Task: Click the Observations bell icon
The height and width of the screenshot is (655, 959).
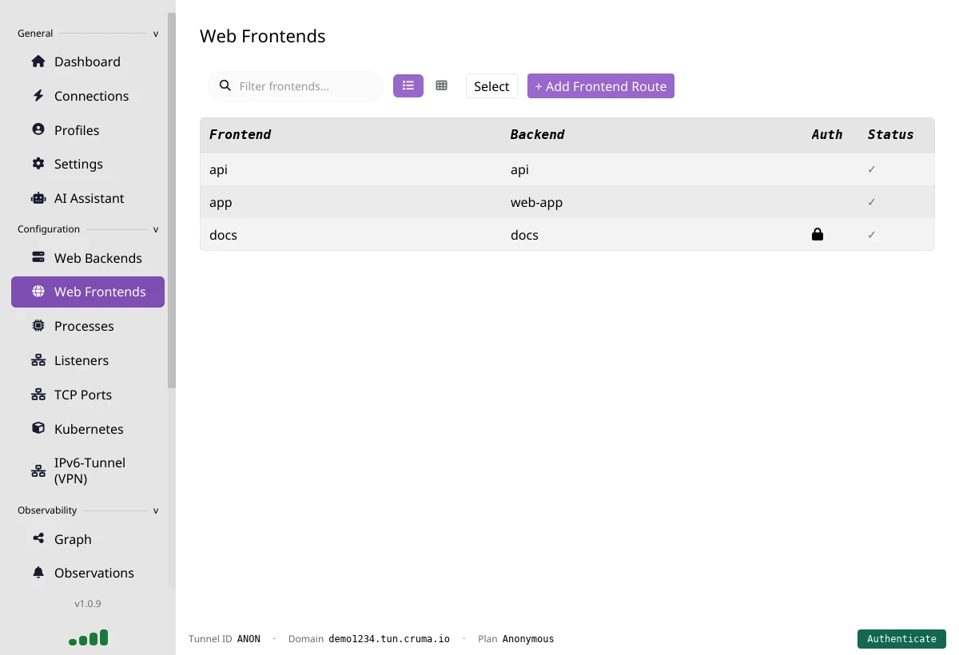Action: point(38,573)
